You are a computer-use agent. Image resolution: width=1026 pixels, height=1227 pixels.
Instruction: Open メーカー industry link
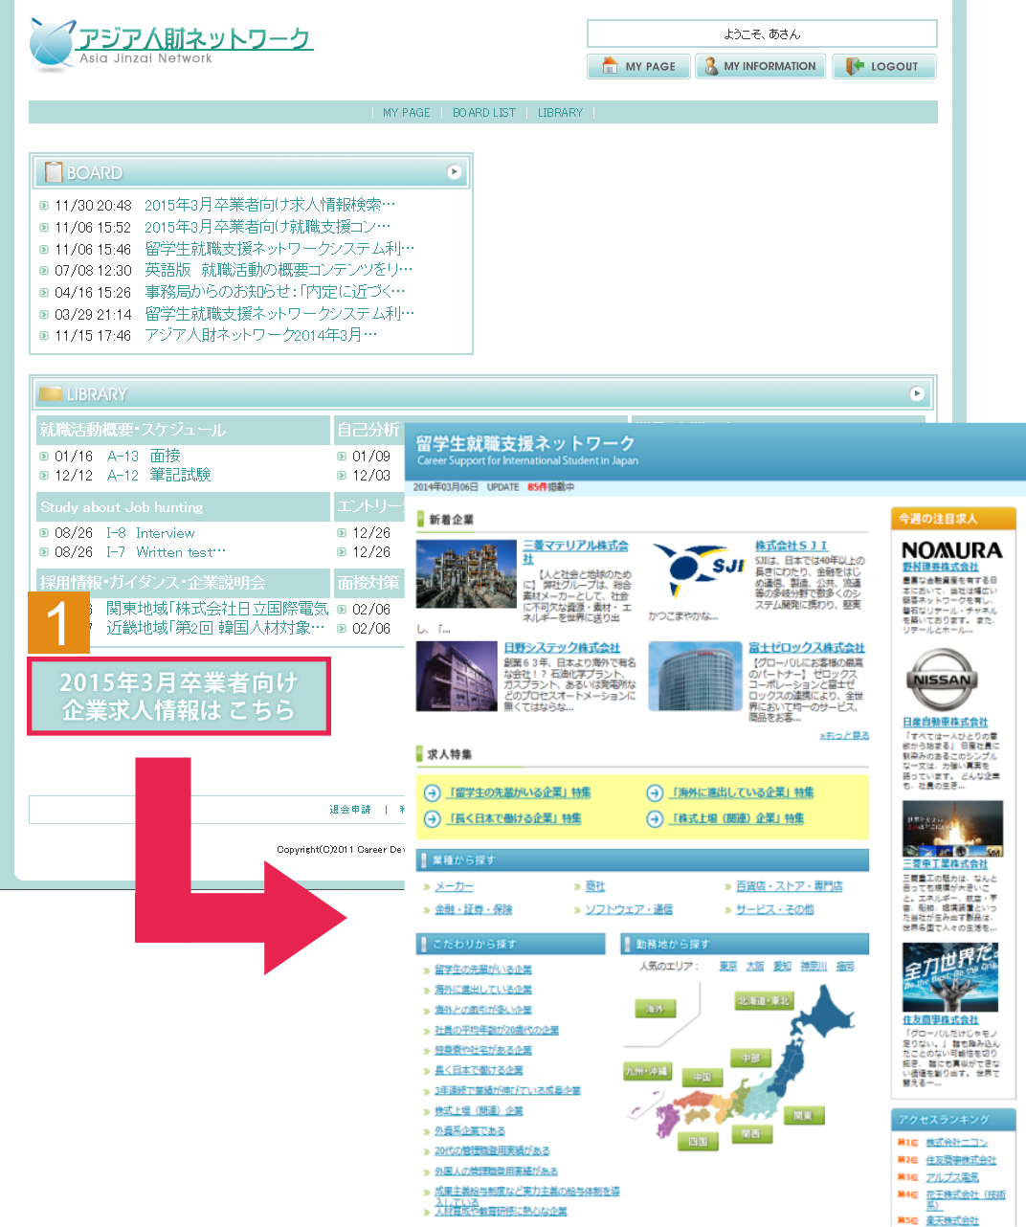454,886
